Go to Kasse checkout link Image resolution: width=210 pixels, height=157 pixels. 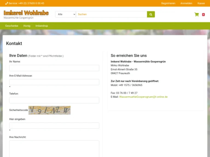pos(201,3)
